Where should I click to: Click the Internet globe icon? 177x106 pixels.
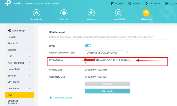tap(64, 13)
